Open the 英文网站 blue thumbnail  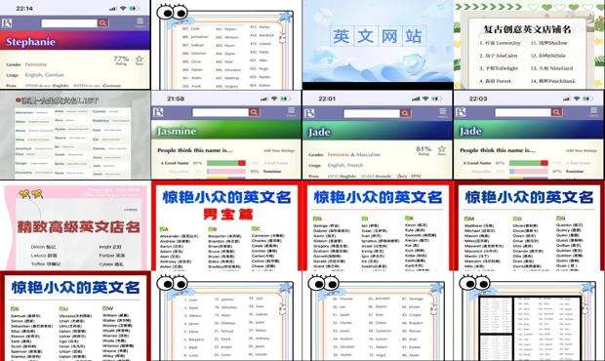tap(378, 44)
